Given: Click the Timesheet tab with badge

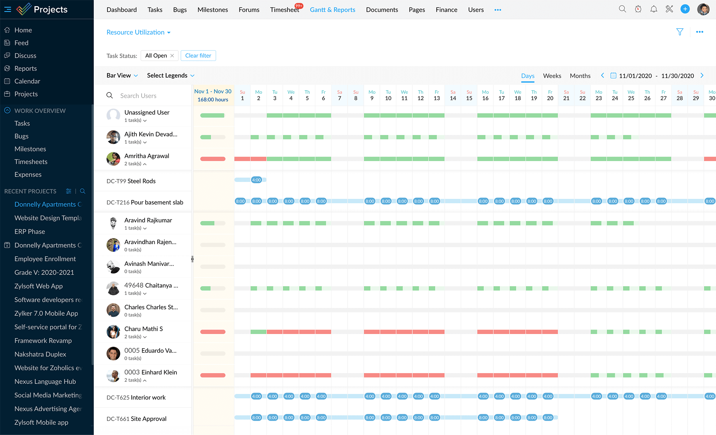Looking at the screenshot, I should click(284, 9).
